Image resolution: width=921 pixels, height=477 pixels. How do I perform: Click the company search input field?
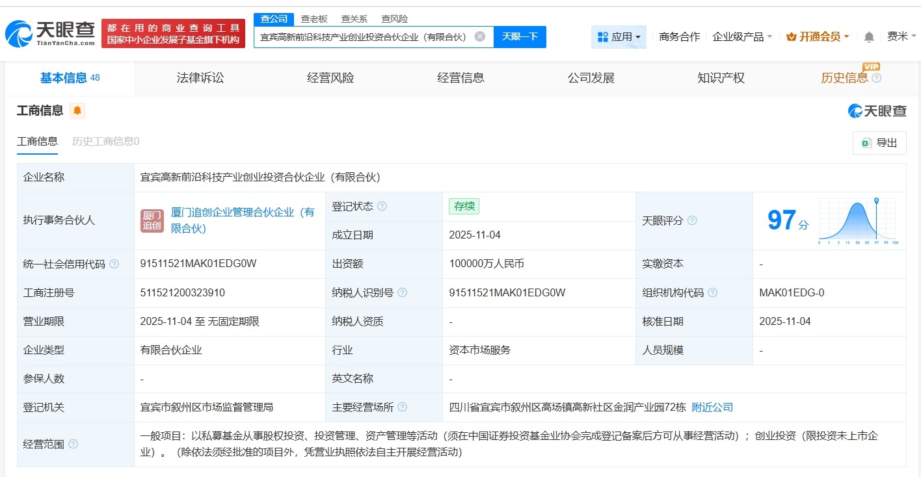pos(364,37)
